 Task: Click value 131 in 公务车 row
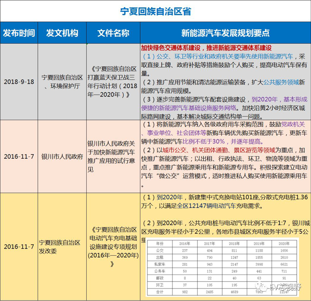click(210, 271)
